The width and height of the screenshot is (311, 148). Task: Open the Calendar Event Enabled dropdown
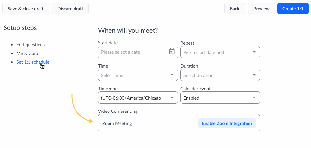220,98
